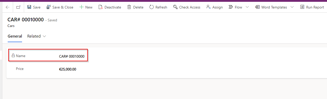The width and height of the screenshot is (327, 99).
Task: Create a New record
Action: [86, 7]
